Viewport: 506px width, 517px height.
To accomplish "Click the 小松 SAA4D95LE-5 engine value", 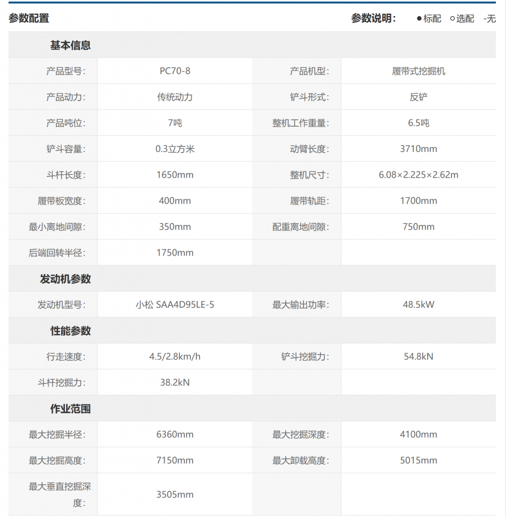I will tap(175, 304).
